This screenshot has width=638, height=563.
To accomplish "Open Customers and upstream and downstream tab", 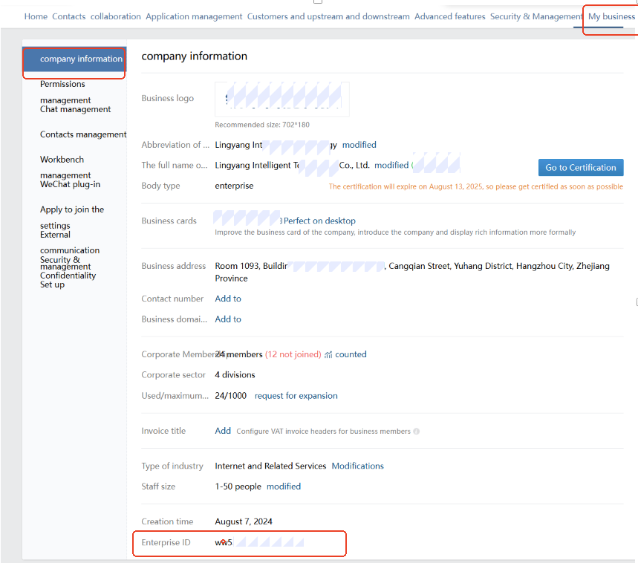I will (x=328, y=16).
